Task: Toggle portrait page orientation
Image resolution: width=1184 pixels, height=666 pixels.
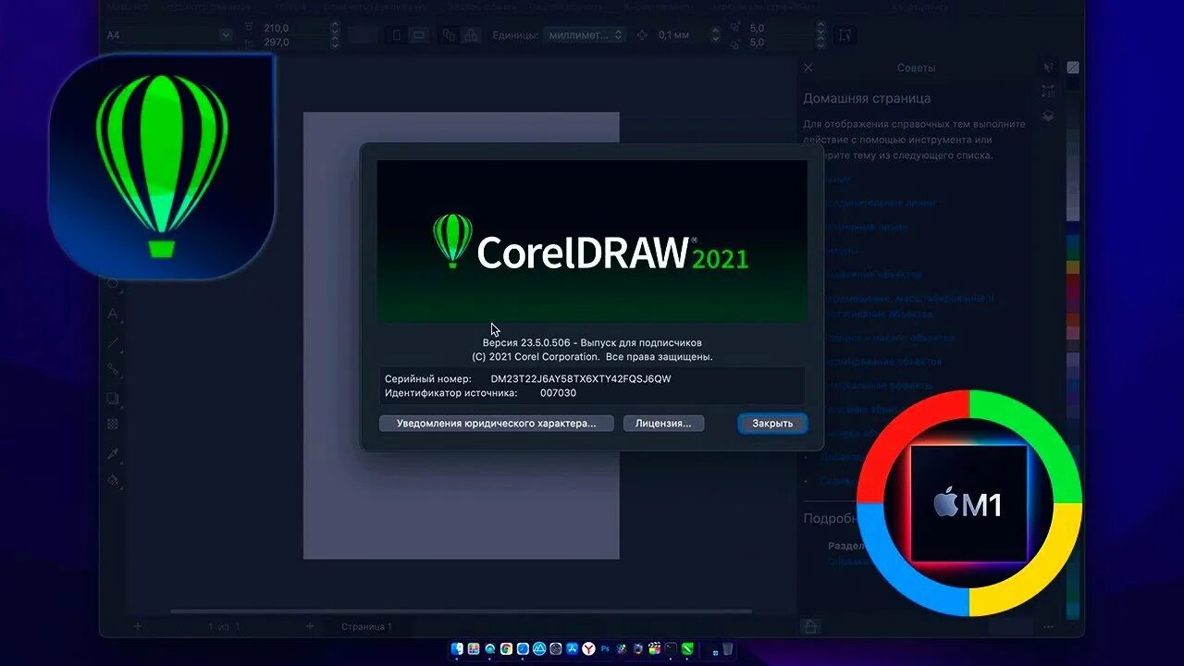Action: point(397,34)
